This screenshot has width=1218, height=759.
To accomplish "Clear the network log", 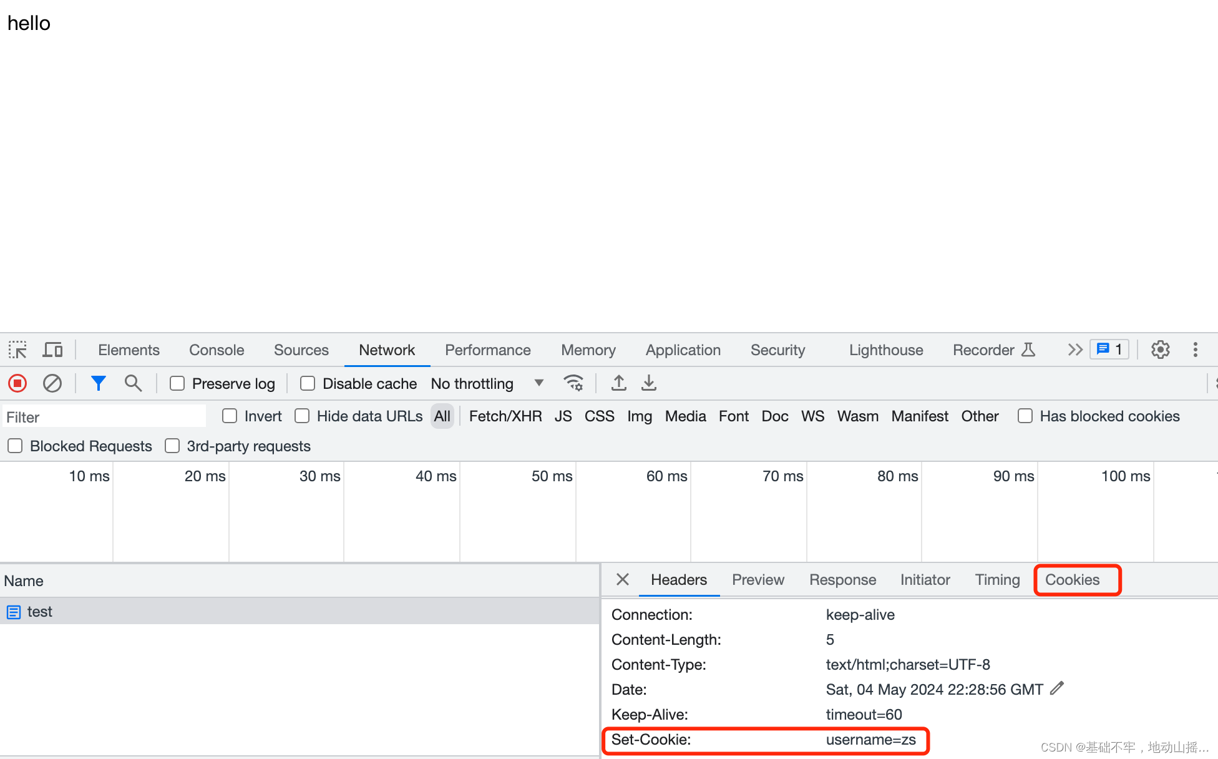I will pos(52,383).
